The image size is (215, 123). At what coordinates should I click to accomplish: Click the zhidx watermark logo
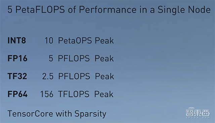click(198, 113)
